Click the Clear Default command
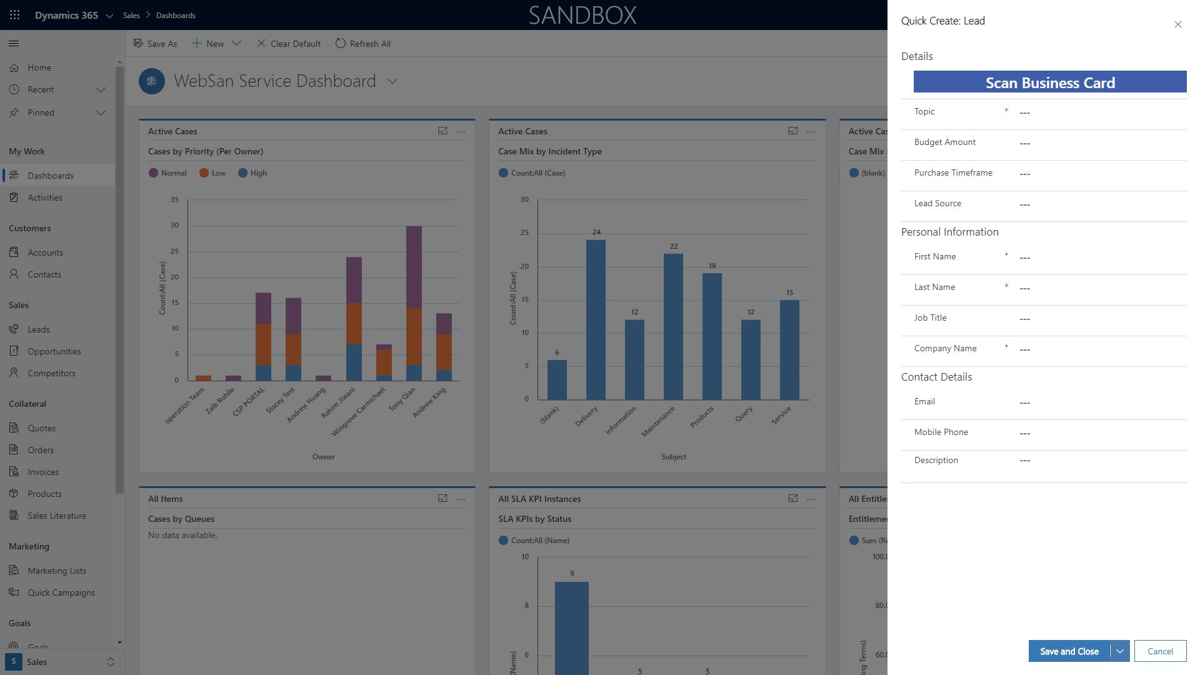This screenshot has height=675, width=1200. click(x=289, y=44)
